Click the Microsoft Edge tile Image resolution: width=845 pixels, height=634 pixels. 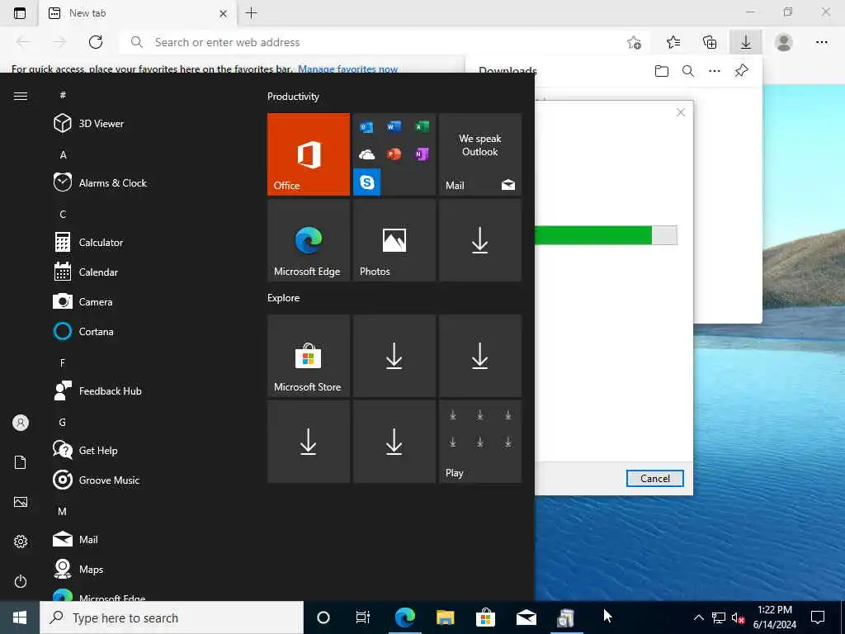coord(309,240)
